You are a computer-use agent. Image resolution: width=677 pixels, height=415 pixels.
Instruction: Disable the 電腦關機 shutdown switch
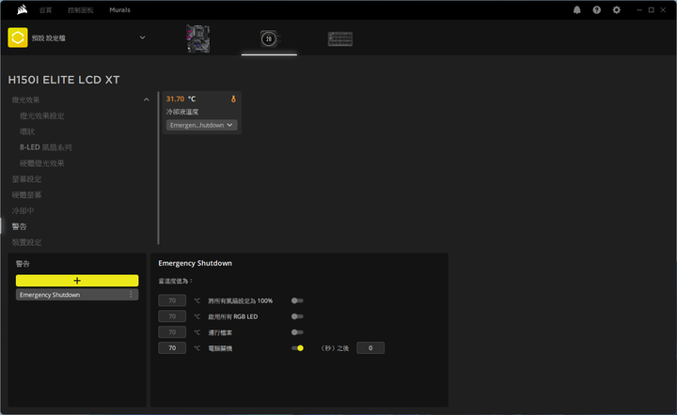coord(297,348)
